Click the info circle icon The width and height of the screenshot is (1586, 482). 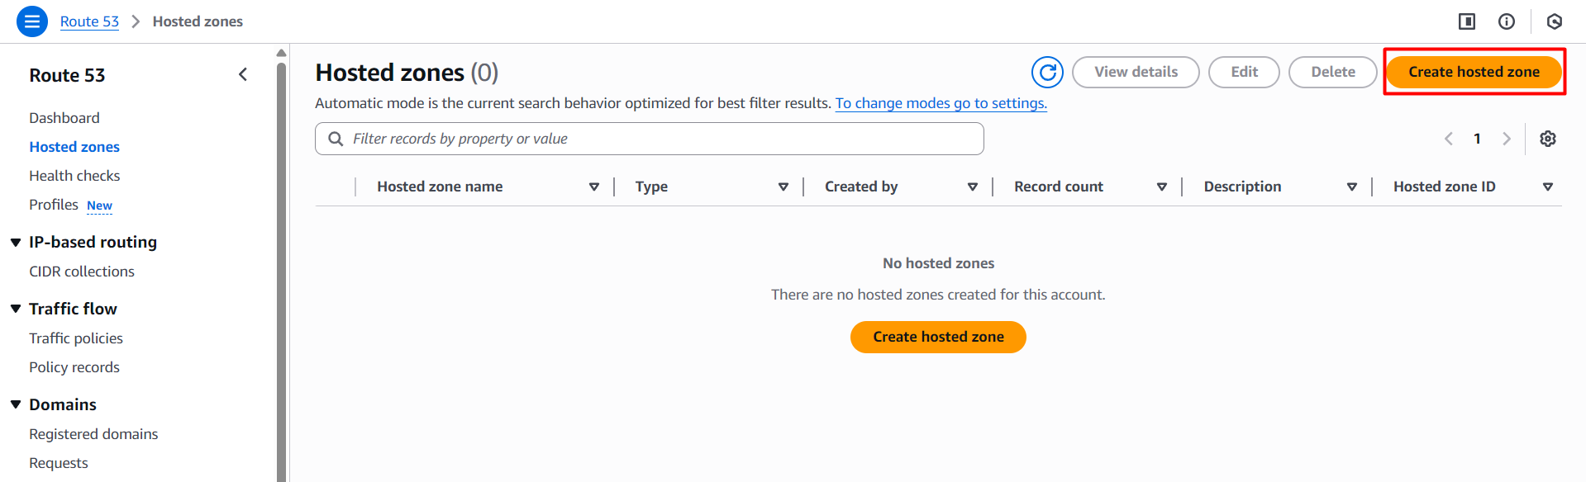click(1507, 21)
